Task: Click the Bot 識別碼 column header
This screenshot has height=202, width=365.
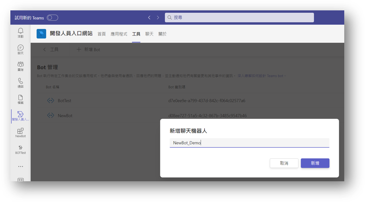Action: click(177, 87)
